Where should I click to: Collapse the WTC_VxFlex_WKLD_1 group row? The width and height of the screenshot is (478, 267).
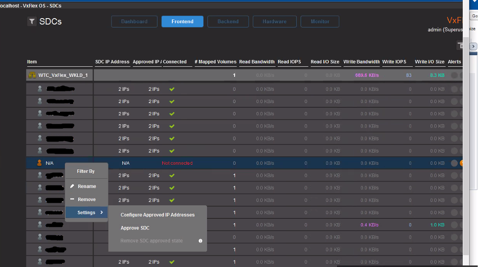coord(63,75)
